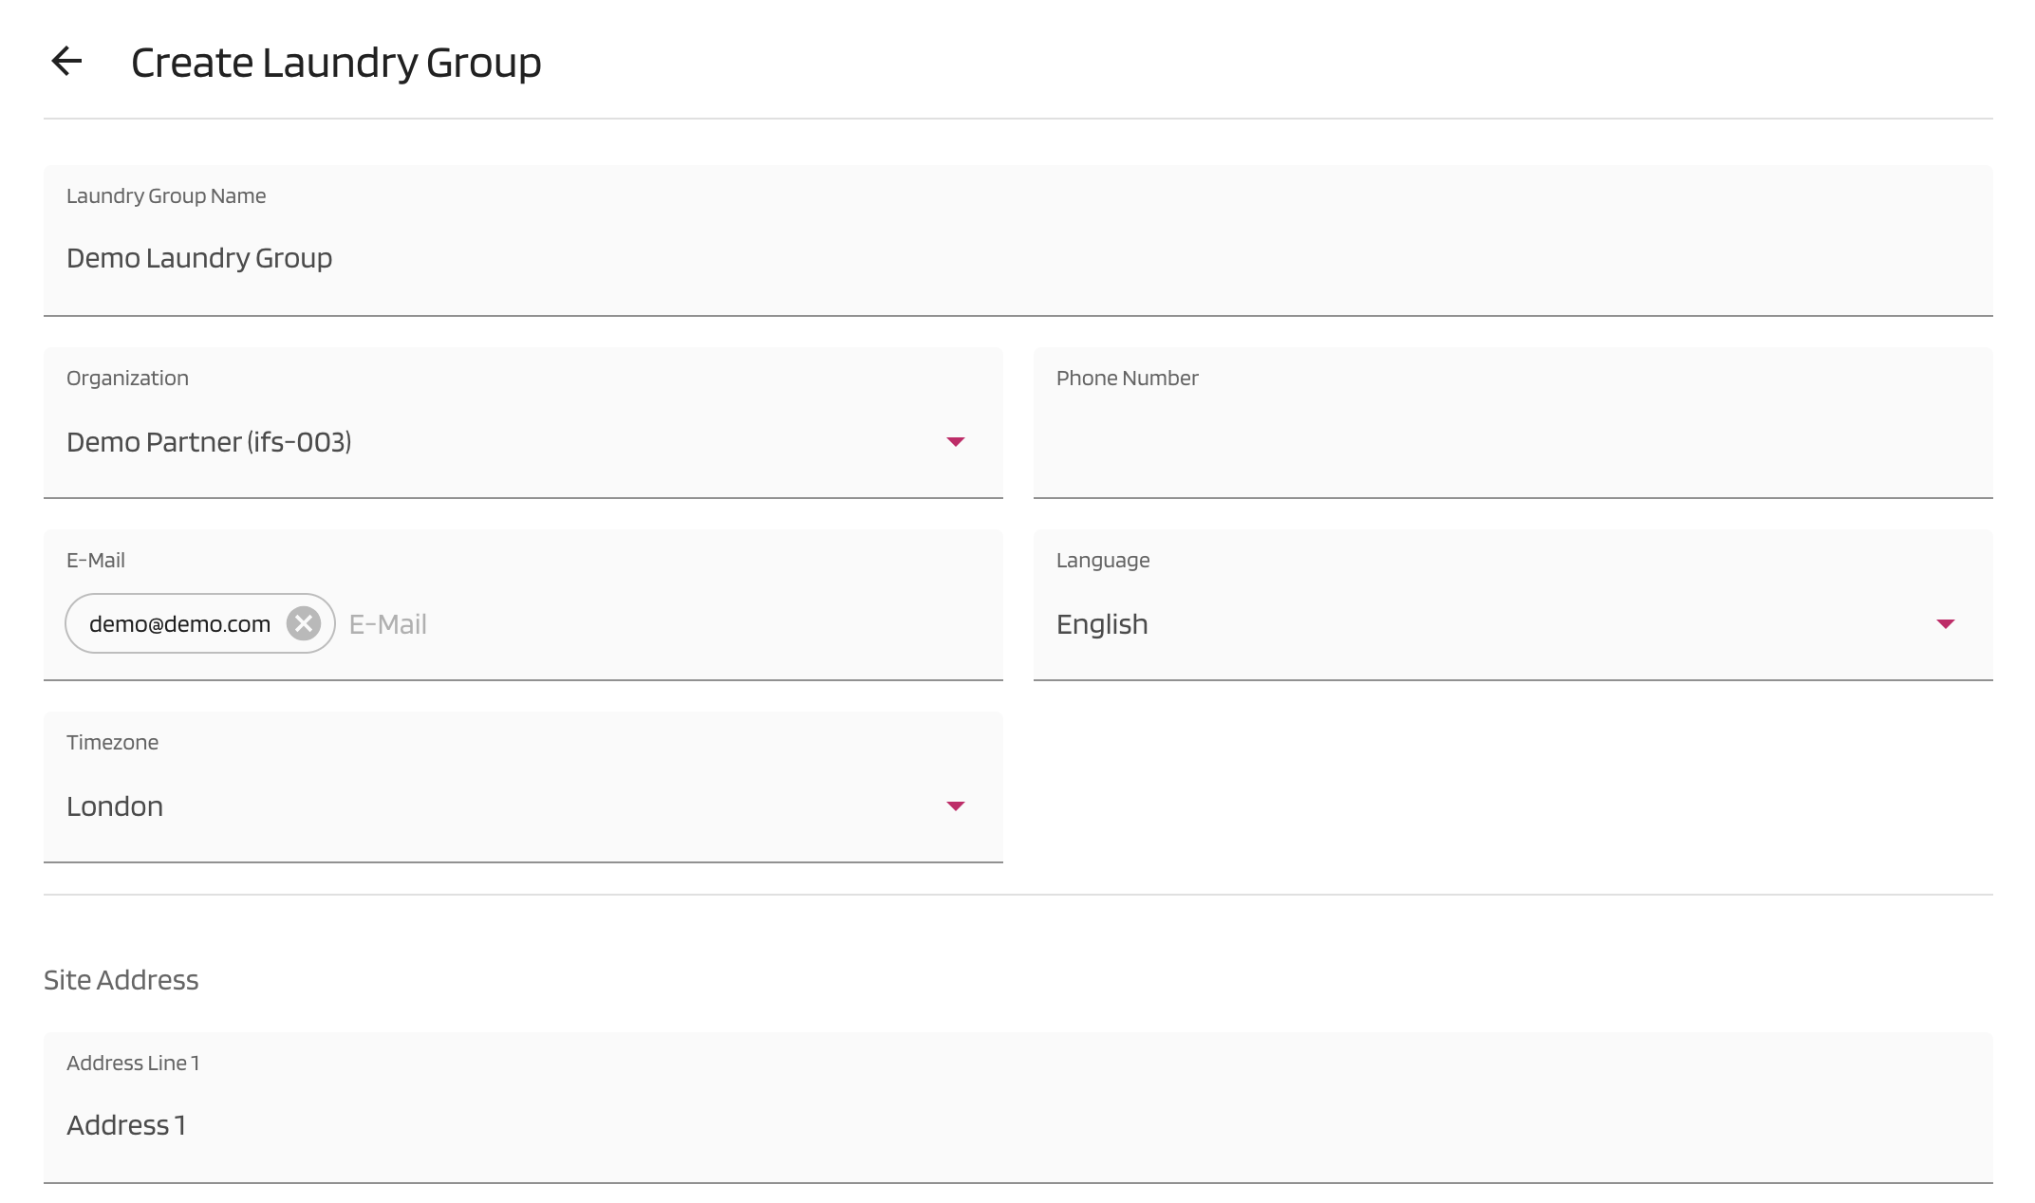The width and height of the screenshot is (2035, 1203).
Task: Go back using the arrow icon
Action: point(66,62)
